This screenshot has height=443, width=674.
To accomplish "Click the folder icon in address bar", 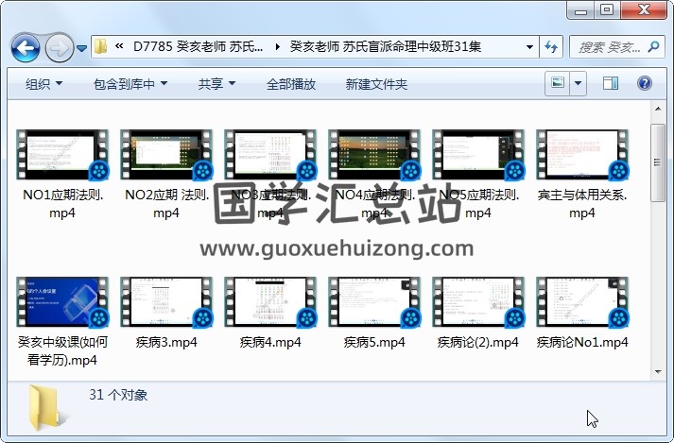I will pyautogui.click(x=100, y=46).
